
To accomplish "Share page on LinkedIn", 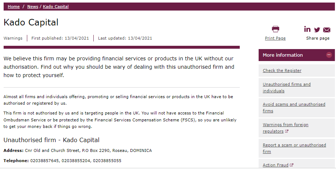I will click(307, 29).
